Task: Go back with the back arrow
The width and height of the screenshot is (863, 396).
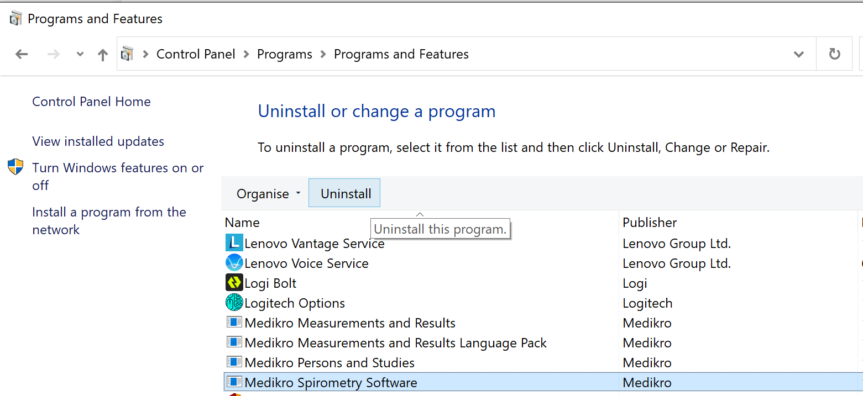Action: 22,54
